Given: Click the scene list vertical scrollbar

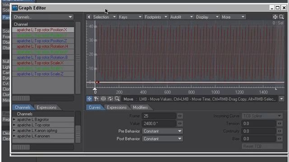Looking at the screenshot, I should click(x=78, y=127).
